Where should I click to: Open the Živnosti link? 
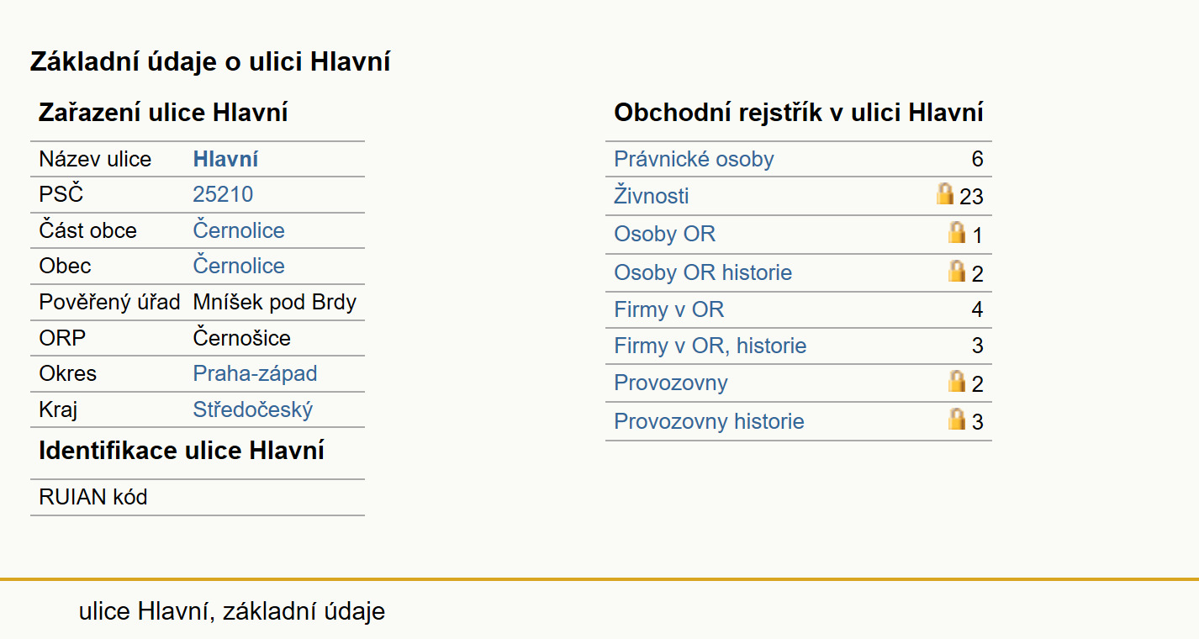[x=652, y=196]
